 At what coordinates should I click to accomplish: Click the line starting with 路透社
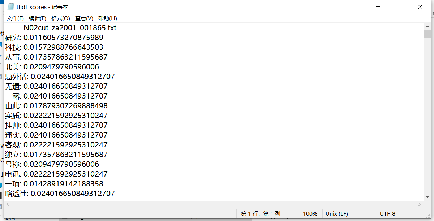(60, 194)
